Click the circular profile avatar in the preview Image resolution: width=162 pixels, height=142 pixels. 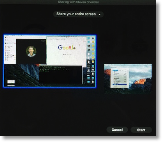click(31, 51)
